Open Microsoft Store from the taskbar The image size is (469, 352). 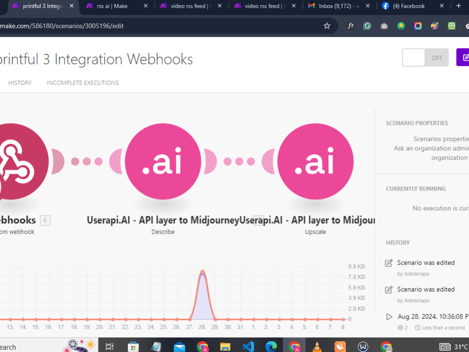pyautogui.click(x=133, y=347)
